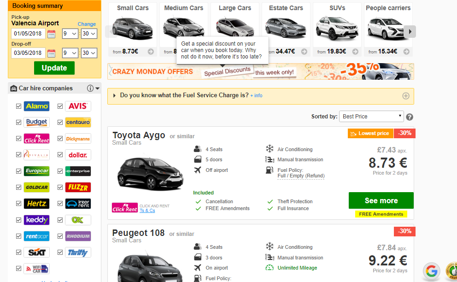Viewport: 457px width, 282px height.
Task: Select the Small Cars category
Action: 133,29
